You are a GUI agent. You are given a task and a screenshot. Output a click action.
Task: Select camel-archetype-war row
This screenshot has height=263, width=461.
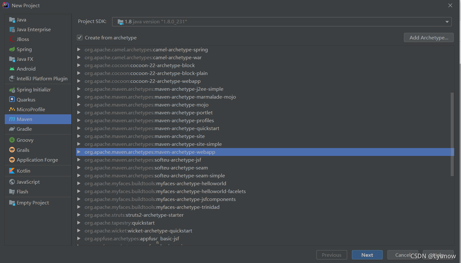(x=265, y=58)
